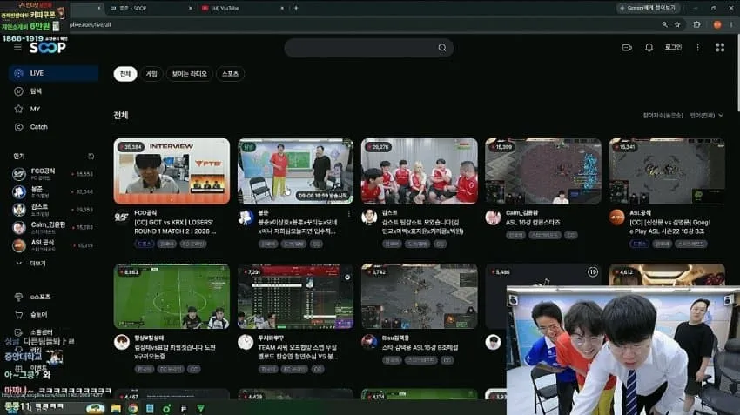The image size is (740, 415).
Task: Open the notifications bell
Action: coord(649,48)
